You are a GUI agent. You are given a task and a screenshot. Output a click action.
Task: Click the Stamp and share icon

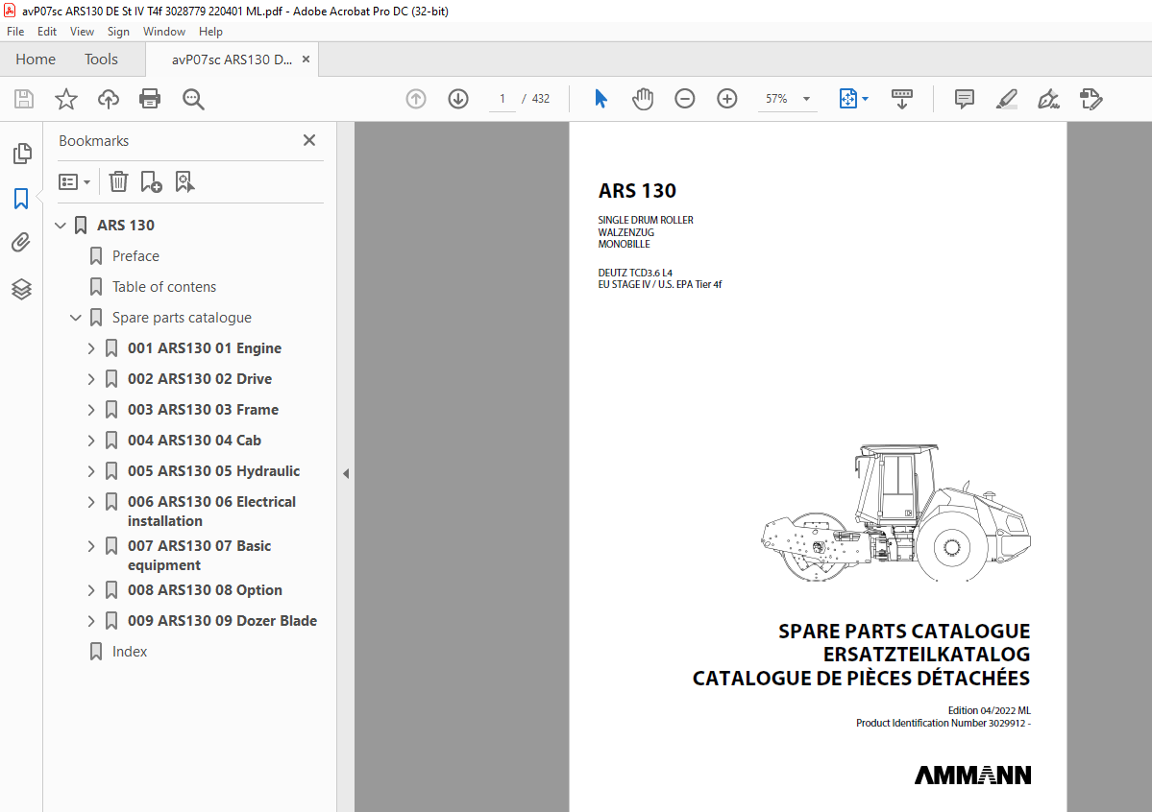click(x=1091, y=98)
